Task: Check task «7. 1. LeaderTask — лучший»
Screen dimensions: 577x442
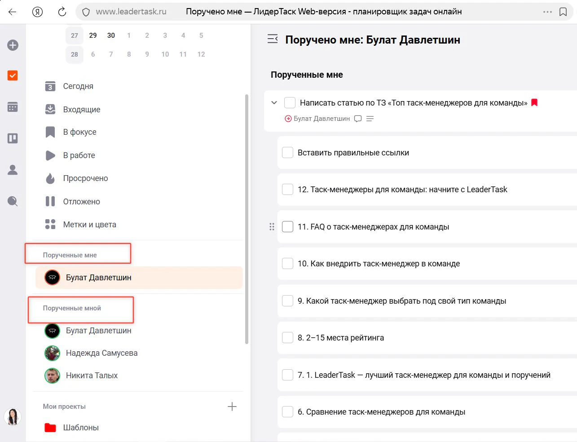Action: [x=288, y=375]
